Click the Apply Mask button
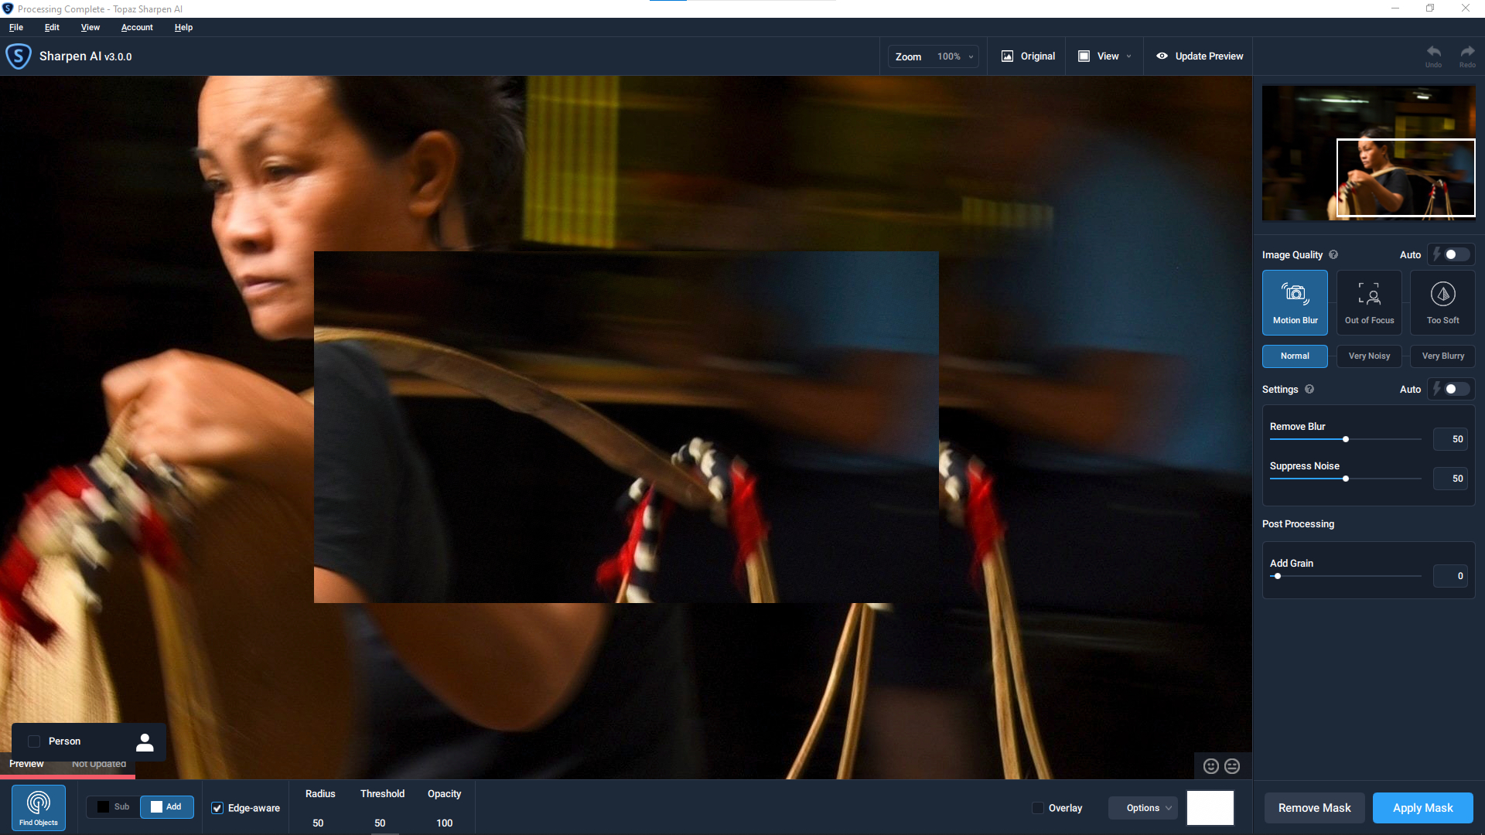This screenshot has height=835, width=1485. click(1422, 808)
